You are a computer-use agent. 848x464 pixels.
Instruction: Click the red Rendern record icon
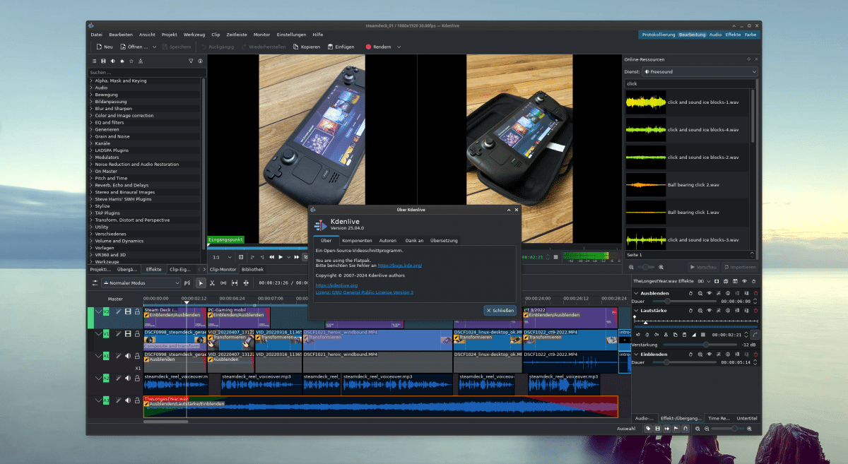point(368,47)
